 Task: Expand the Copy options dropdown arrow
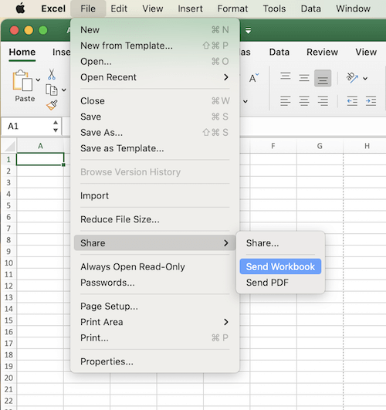64,90
